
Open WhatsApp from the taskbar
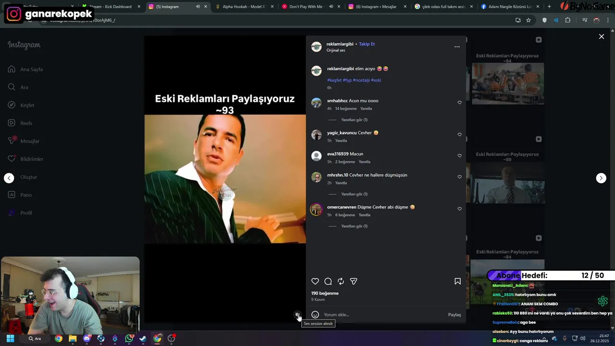pos(129,338)
